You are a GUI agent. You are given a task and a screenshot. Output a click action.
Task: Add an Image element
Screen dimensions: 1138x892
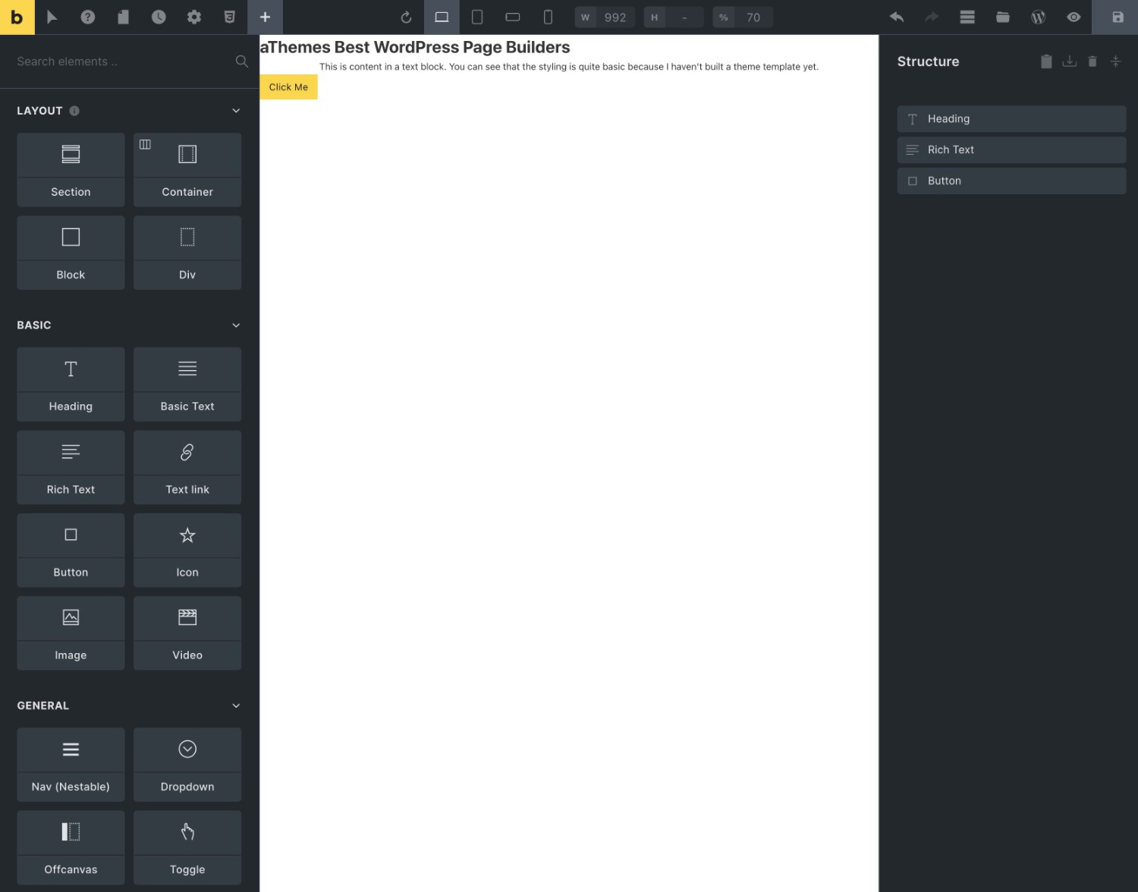point(71,633)
